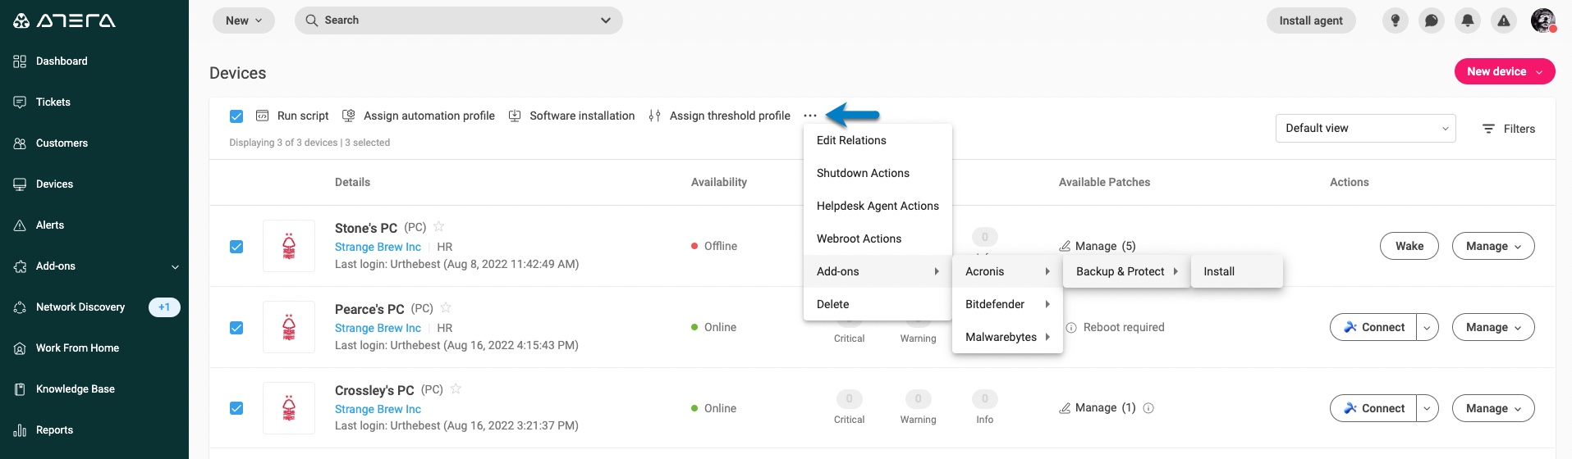Click the Filters icon
The image size is (1572, 459).
pos(1488,129)
